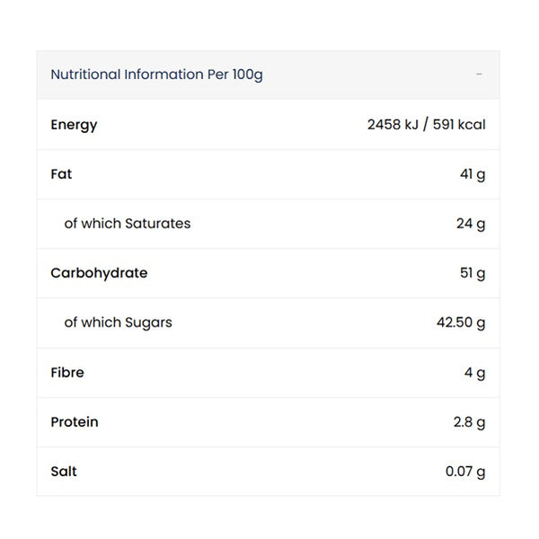Click the 2458 kJ / 591 kcal value
This screenshot has width=539, height=539.
coord(426,125)
